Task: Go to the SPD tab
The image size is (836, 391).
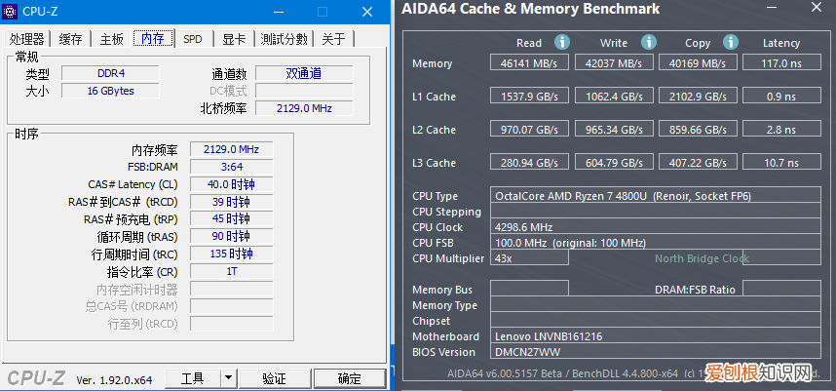Action: point(193,39)
